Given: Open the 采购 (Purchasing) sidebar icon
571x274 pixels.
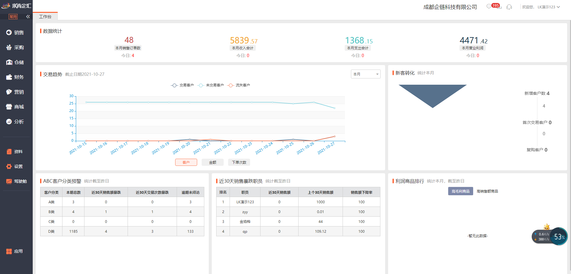Looking at the screenshot, I should (x=9, y=47).
